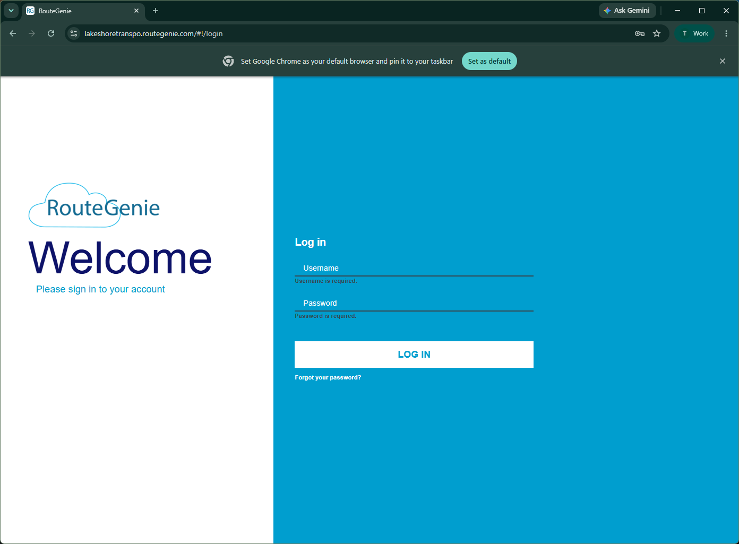Click the 'Log in' heading
This screenshot has width=739, height=544.
pos(311,242)
